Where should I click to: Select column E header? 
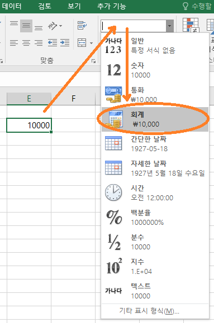coord(29,99)
